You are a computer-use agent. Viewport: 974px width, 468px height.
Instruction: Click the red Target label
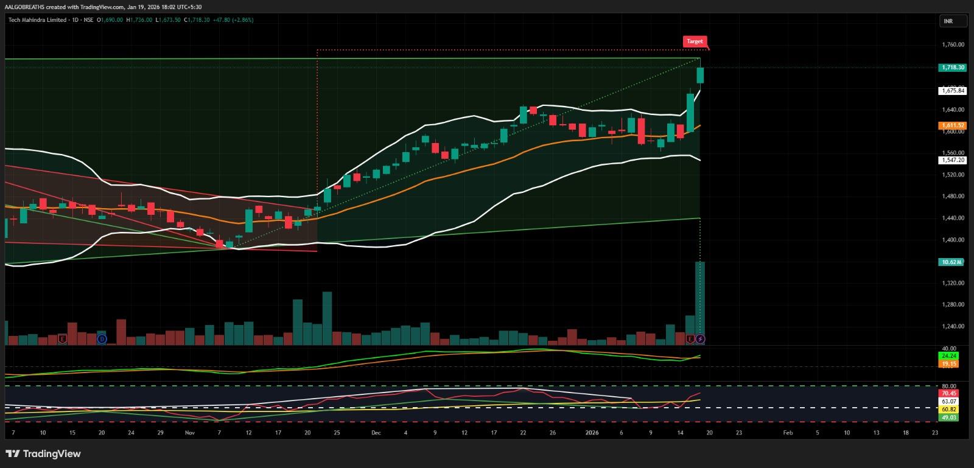695,41
